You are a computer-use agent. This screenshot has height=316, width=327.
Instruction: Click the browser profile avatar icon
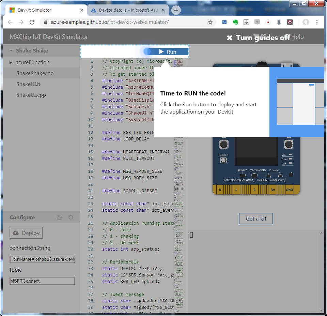click(306, 22)
